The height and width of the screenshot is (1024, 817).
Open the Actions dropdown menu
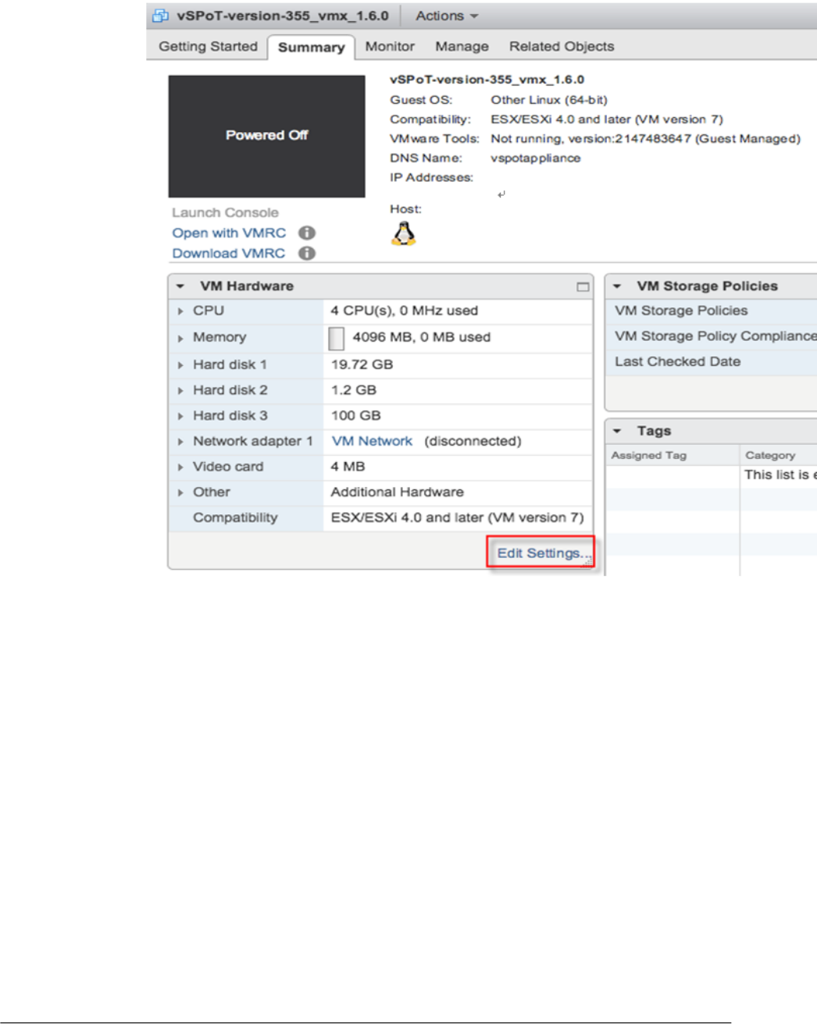447,16
